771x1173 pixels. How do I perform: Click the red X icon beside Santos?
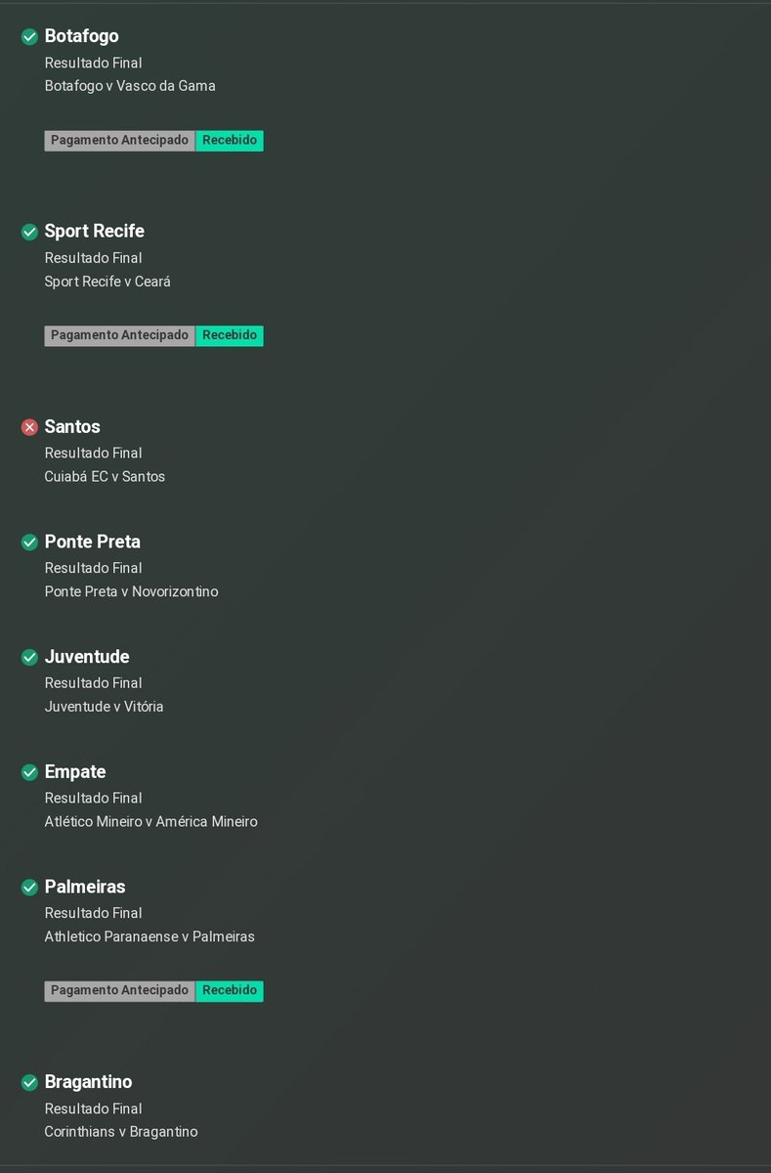tap(29, 427)
